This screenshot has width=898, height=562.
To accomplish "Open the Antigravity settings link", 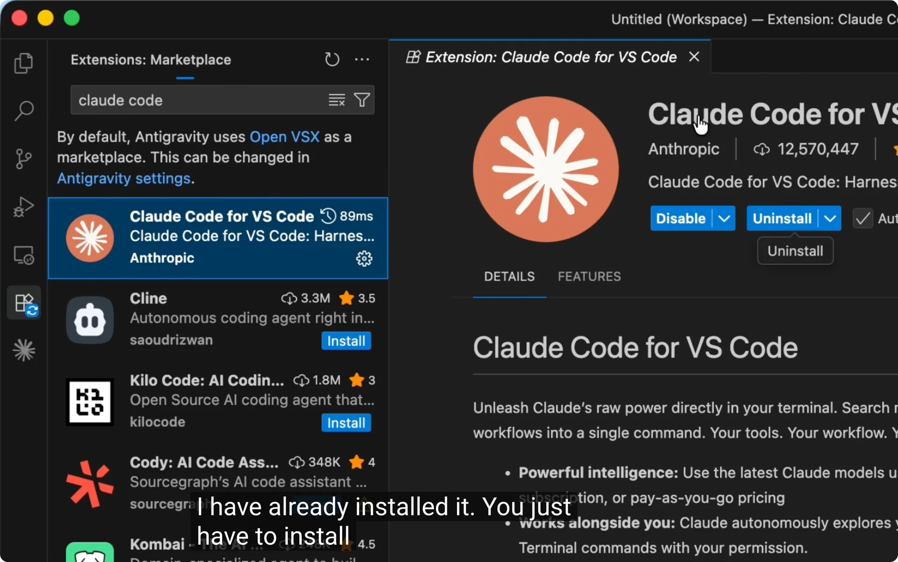I will coord(124,178).
